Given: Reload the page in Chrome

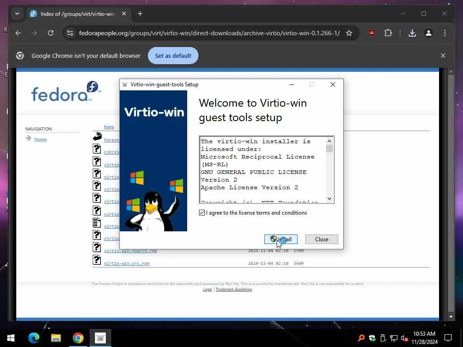Looking at the screenshot, I should tap(51, 33).
